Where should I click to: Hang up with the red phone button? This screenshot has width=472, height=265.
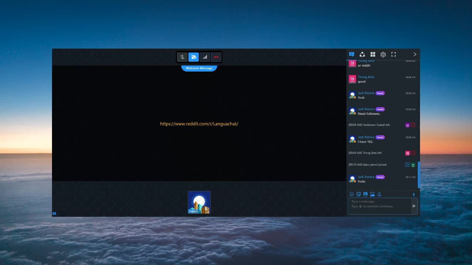point(216,57)
